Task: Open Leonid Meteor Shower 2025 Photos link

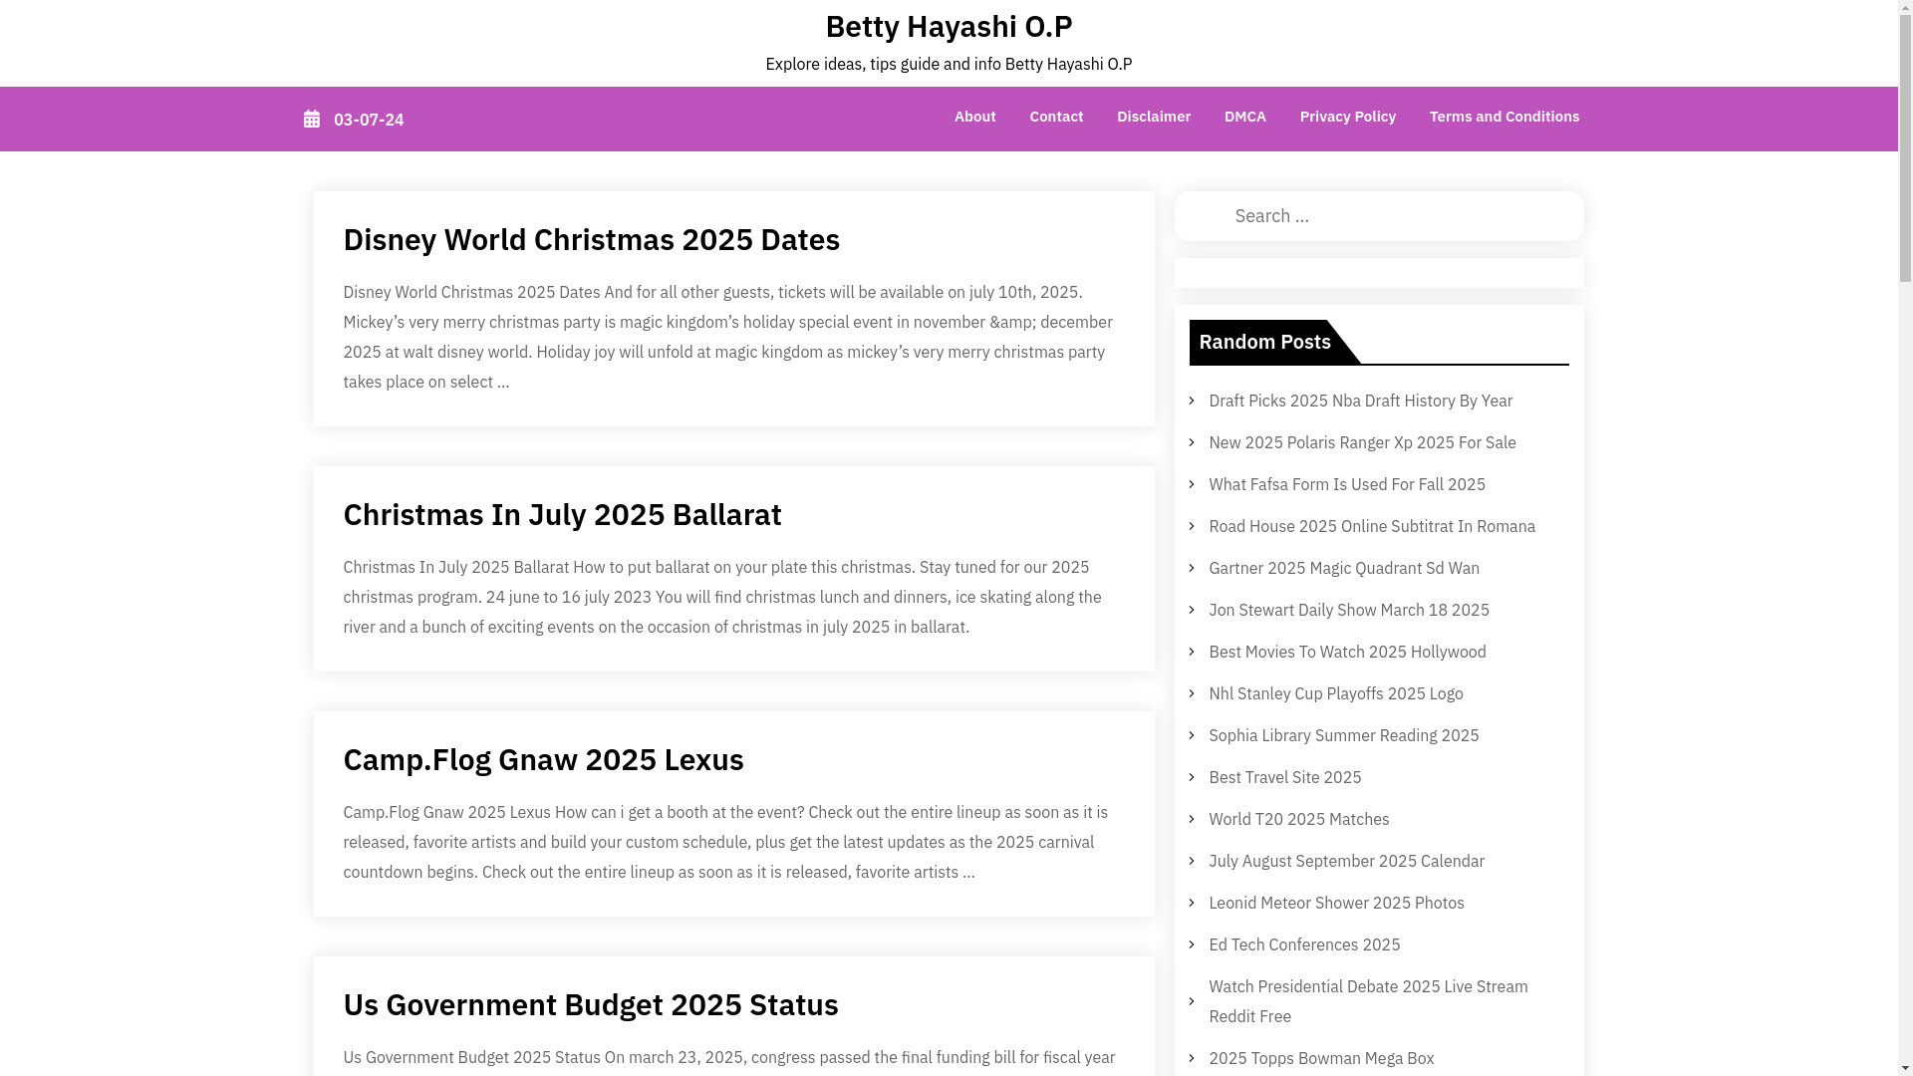Action: point(1336,903)
